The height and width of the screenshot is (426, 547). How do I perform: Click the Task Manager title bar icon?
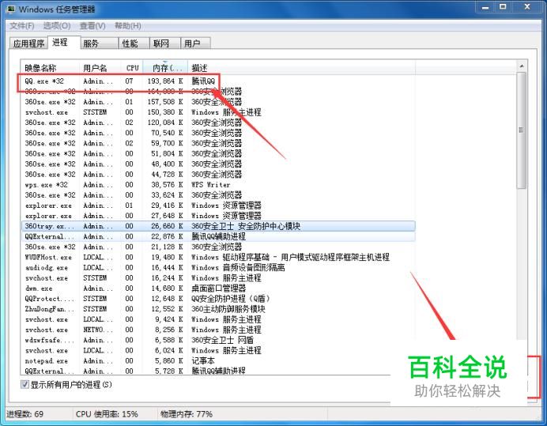(11, 9)
